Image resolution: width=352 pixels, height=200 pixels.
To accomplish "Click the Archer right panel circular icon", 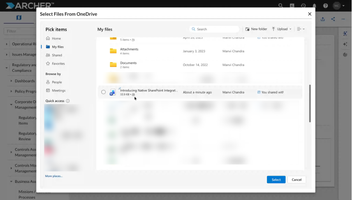I will 345,54.
